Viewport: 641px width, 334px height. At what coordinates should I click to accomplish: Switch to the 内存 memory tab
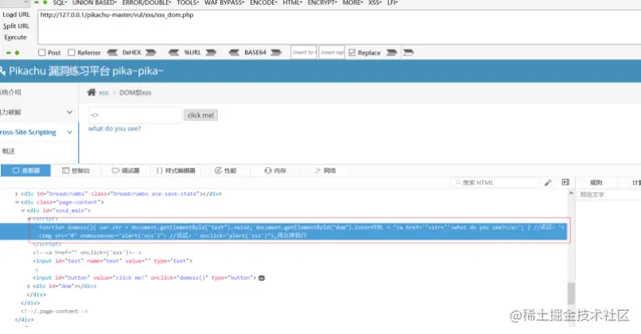point(275,170)
